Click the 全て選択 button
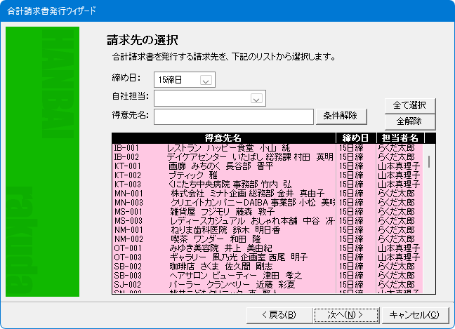 coord(410,105)
